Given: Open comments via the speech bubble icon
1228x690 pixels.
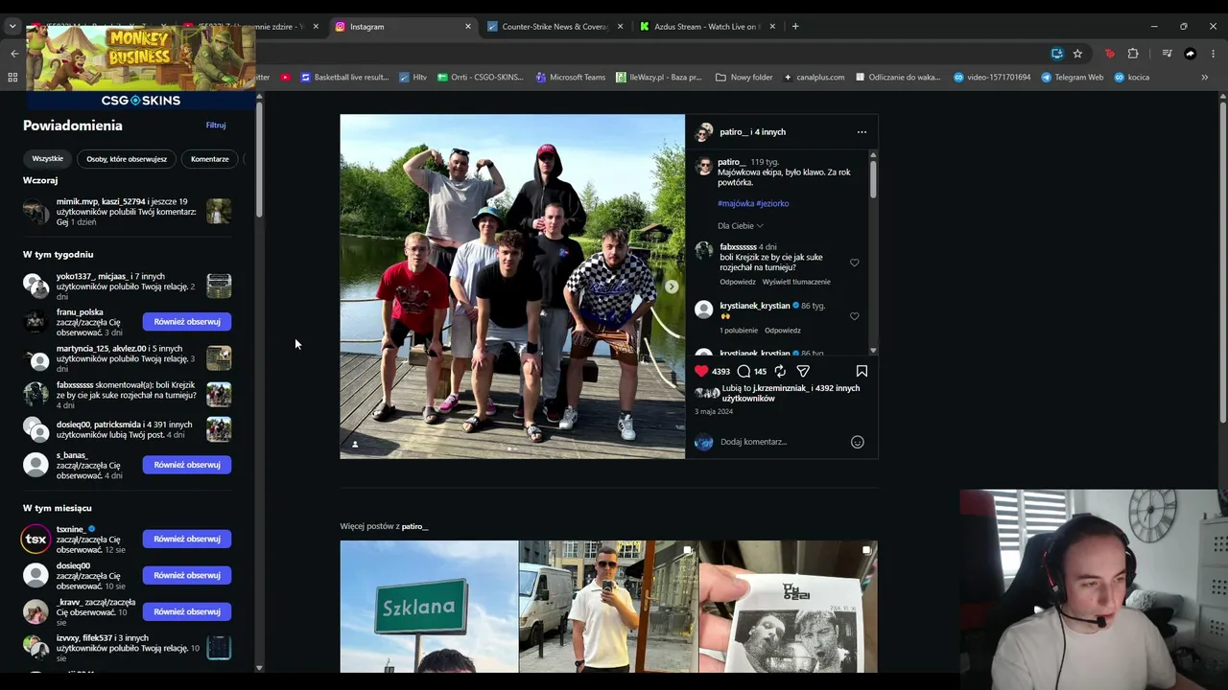Looking at the screenshot, I should tap(744, 371).
